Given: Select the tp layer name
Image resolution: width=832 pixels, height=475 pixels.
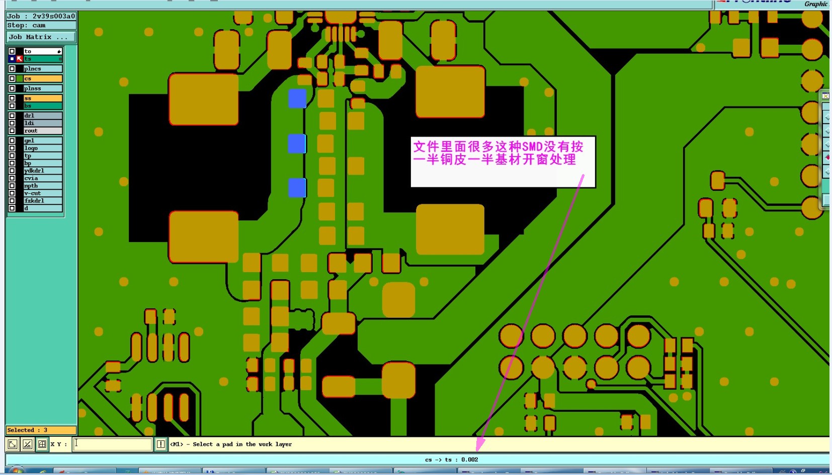Looking at the screenshot, I should click(x=43, y=156).
